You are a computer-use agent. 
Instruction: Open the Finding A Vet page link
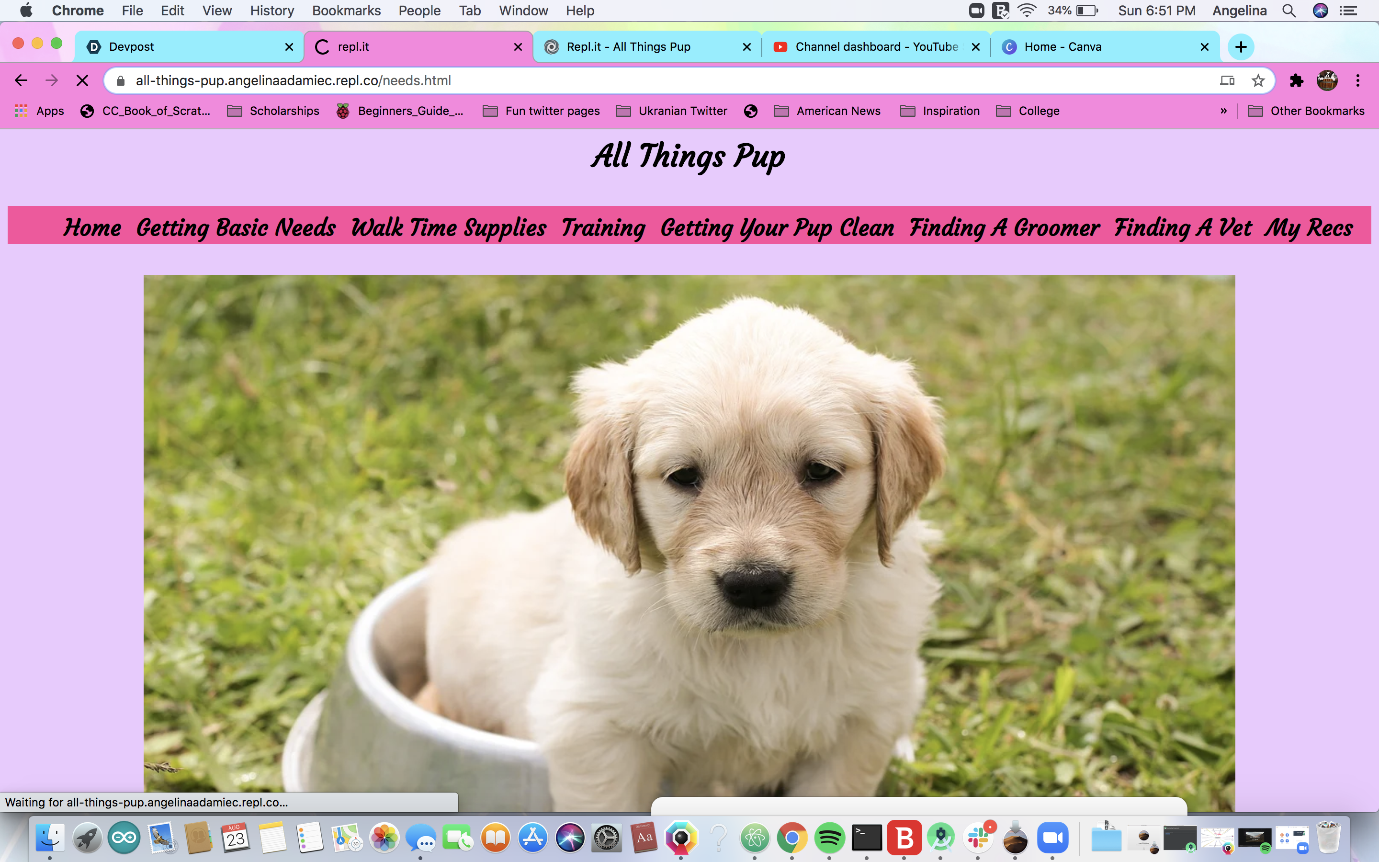point(1182,227)
